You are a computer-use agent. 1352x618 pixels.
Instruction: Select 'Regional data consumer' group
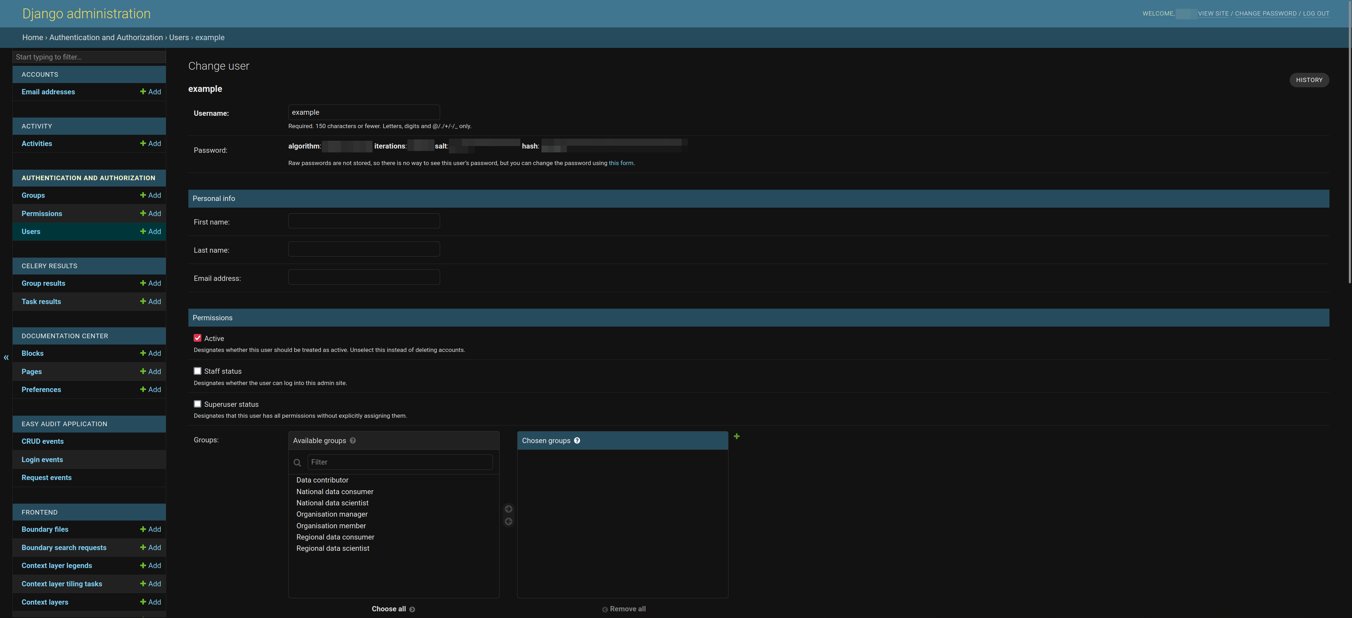pyautogui.click(x=336, y=537)
